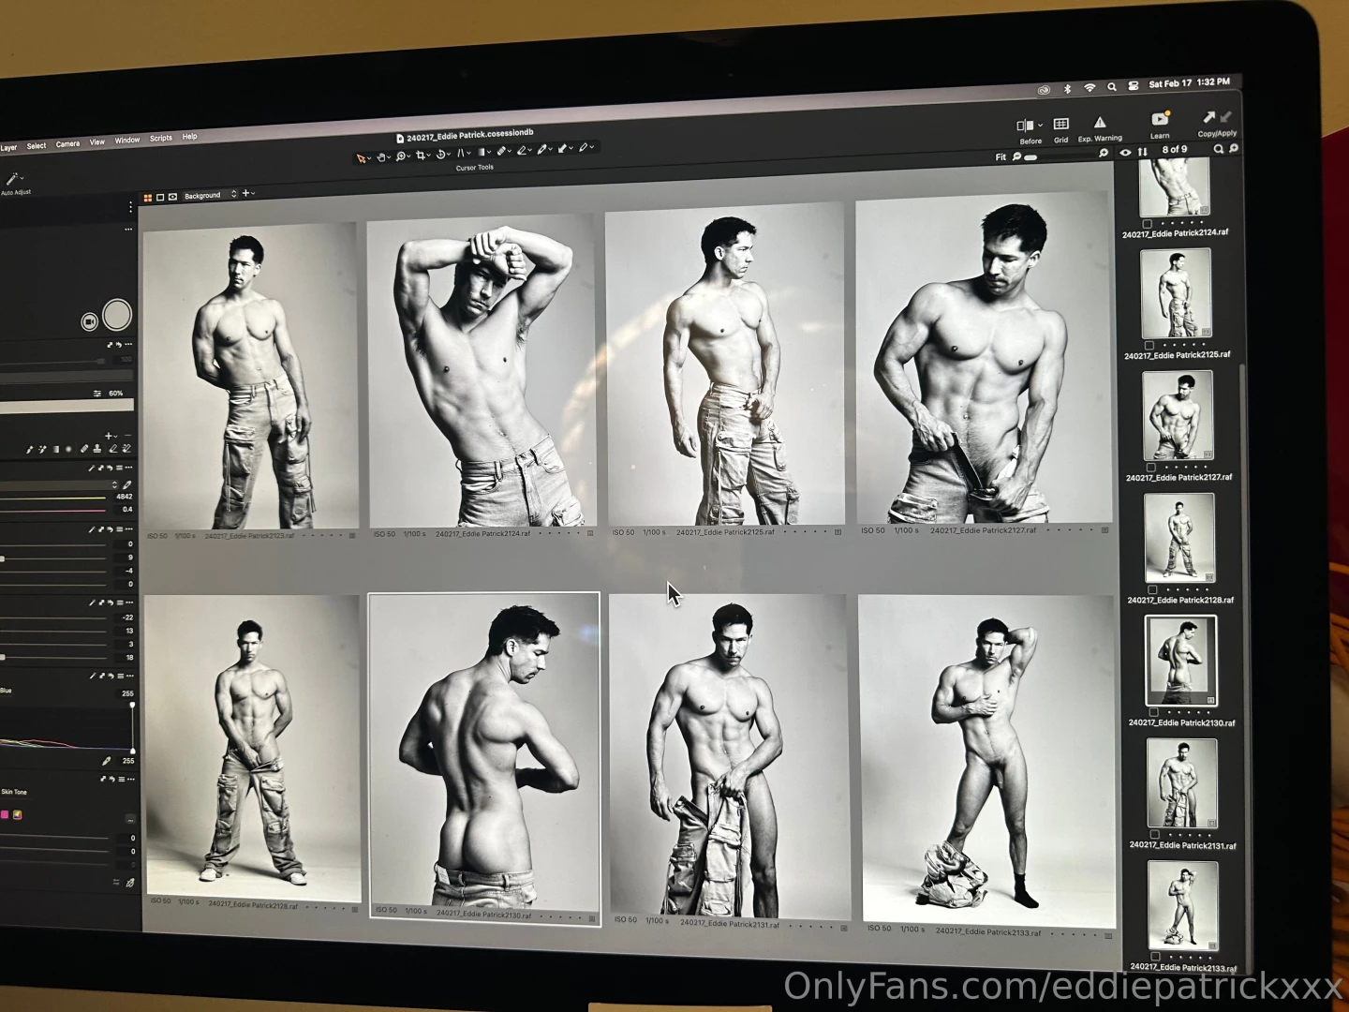Open the Scripts menu
The height and width of the screenshot is (1012, 1349).
(159, 138)
